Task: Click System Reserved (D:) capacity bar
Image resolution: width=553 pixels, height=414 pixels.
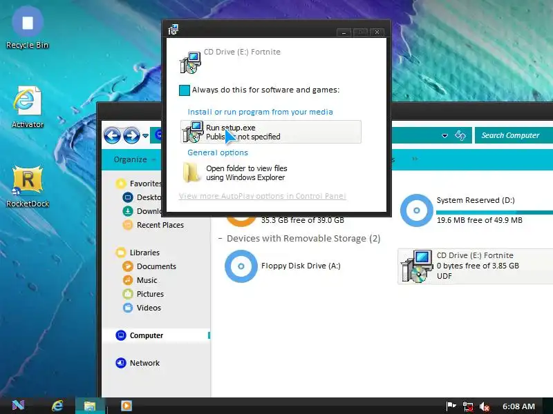Action: pyautogui.click(x=494, y=213)
